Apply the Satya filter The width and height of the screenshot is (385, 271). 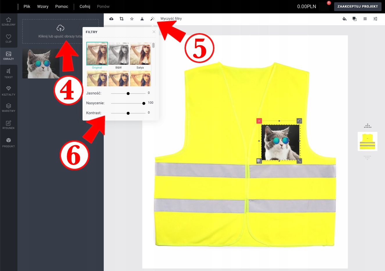[140, 53]
